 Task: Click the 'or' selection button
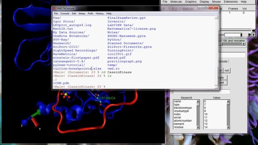click(221, 70)
